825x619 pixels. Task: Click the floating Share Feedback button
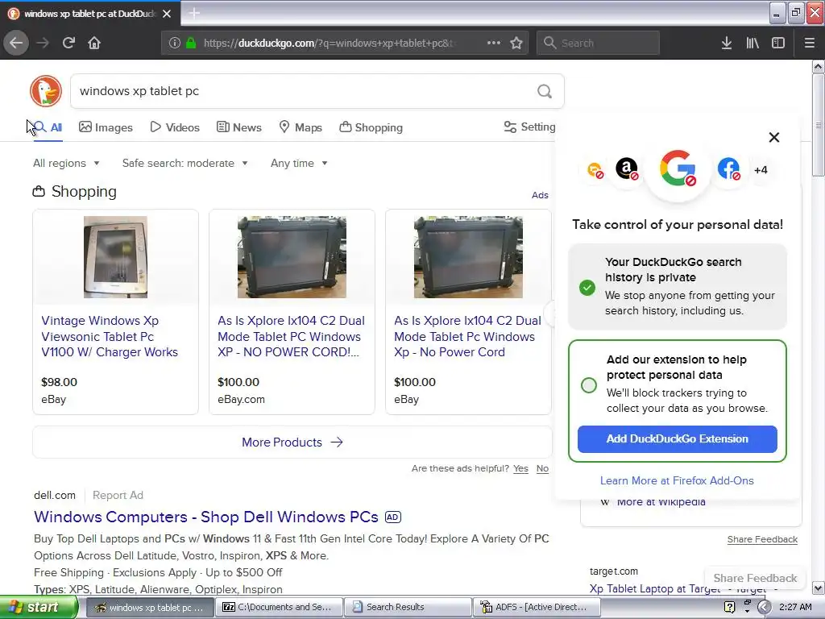(x=755, y=578)
